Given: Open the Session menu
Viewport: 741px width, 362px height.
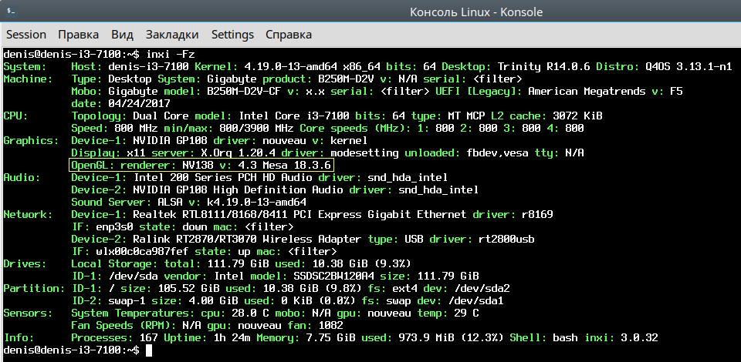Looking at the screenshot, I should tap(26, 35).
